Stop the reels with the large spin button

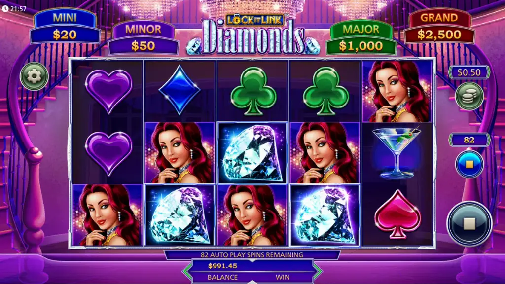coord(469,223)
